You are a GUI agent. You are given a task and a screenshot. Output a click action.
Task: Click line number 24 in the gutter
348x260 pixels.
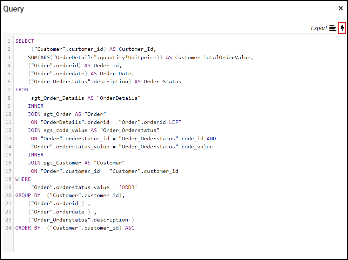[x=8, y=228]
